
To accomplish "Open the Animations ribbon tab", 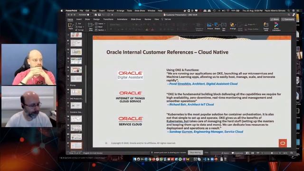I will coord(122,19).
